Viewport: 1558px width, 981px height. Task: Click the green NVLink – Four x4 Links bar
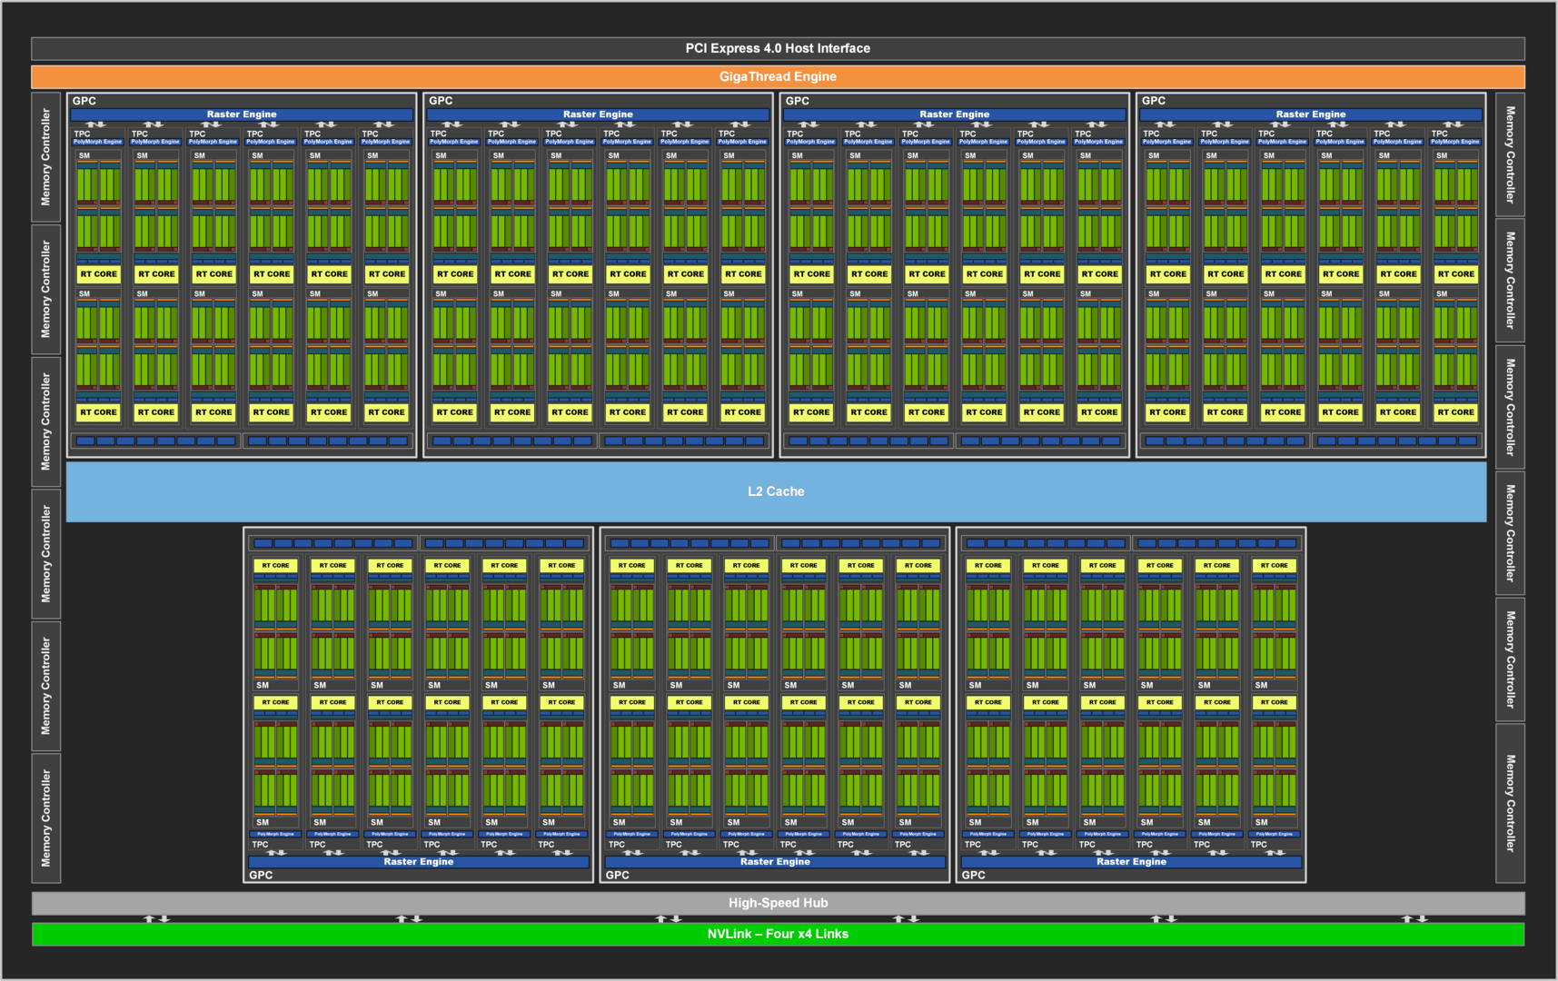778,934
